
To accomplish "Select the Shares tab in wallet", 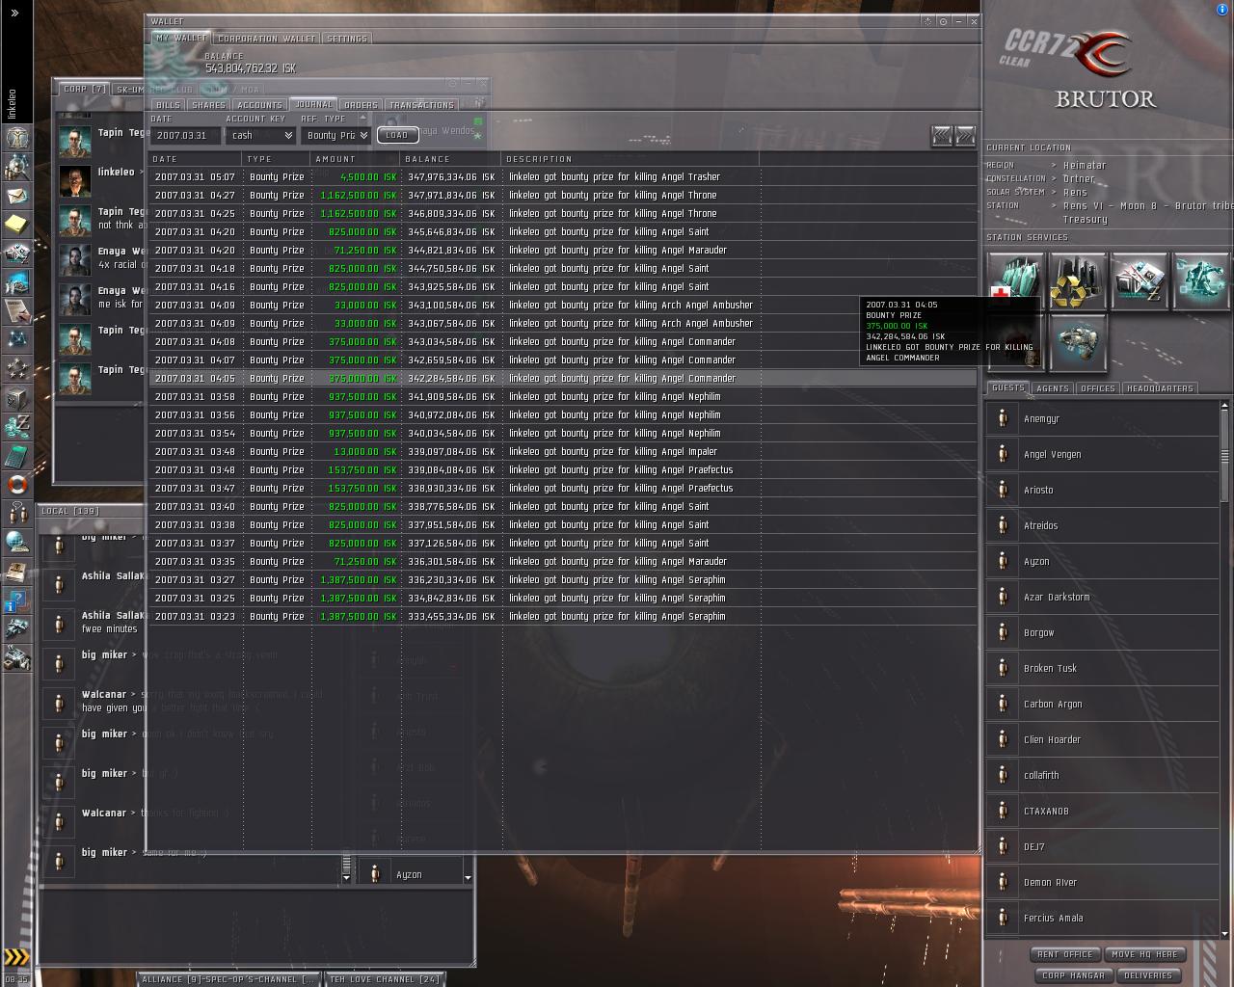I will click(x=208, y=105).
